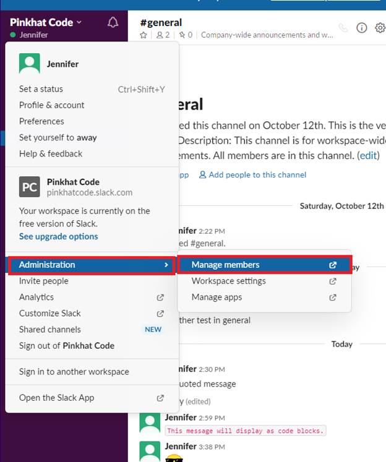Select Manage members from the submenu
Image resolution: width=386 pixels, height=462 pixels.
point(264,265)
